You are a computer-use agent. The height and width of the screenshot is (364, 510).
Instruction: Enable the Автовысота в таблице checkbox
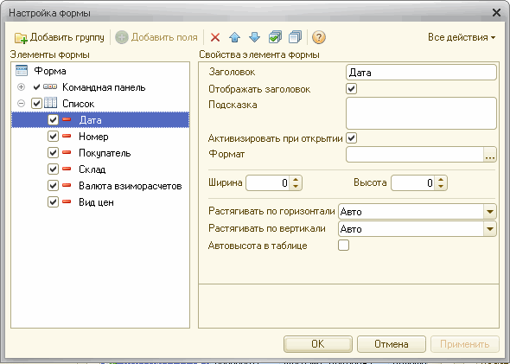(343, 245)
